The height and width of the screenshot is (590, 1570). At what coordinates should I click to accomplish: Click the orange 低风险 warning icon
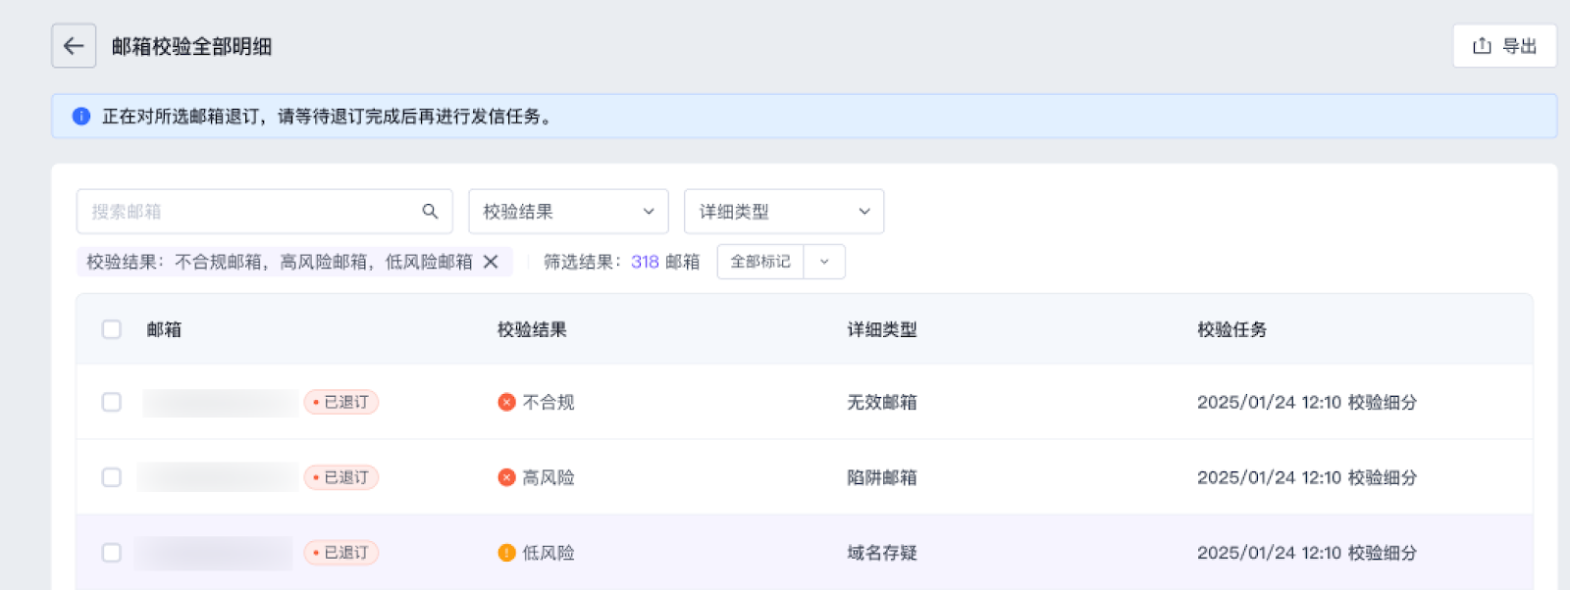506,553
